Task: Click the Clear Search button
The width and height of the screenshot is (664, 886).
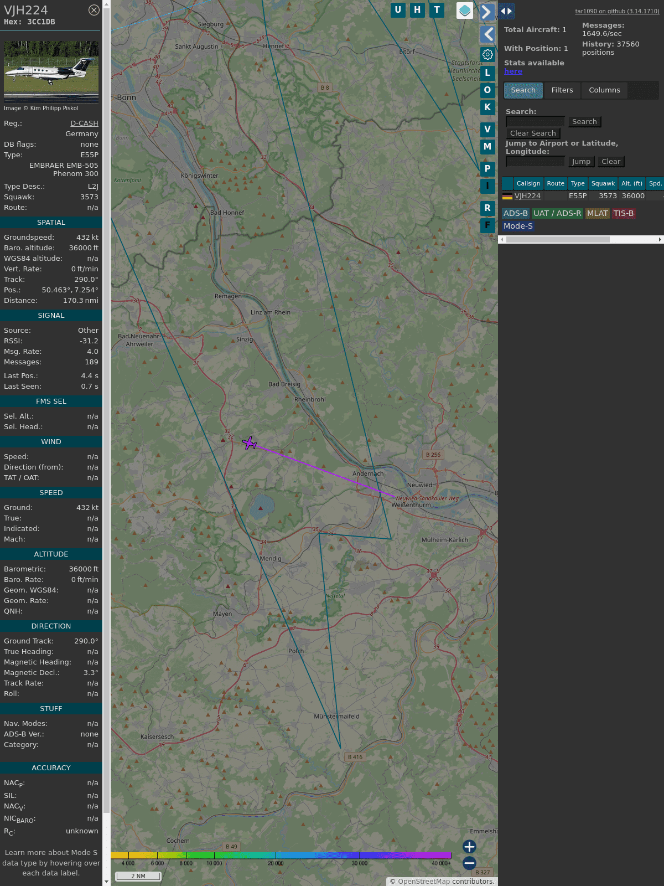Action: click(x=533, y=133)
